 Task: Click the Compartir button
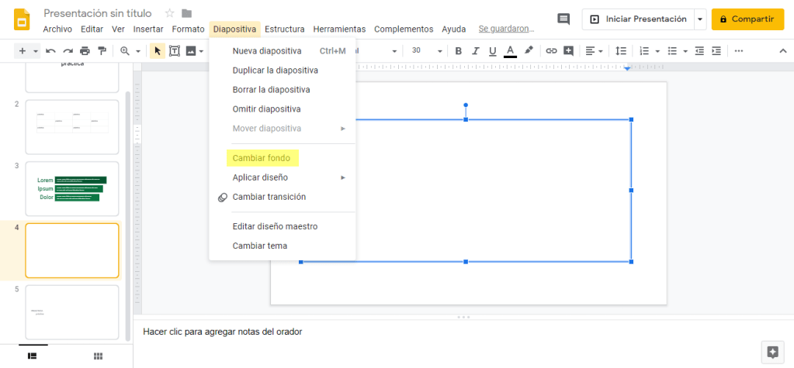747,19
